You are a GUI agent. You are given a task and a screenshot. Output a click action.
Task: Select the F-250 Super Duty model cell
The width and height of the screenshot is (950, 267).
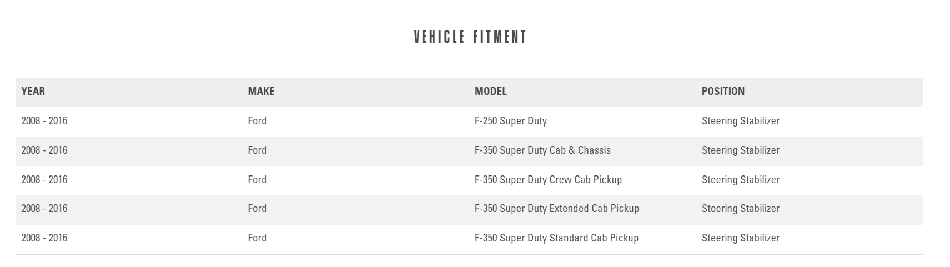(x=510, y=121)
